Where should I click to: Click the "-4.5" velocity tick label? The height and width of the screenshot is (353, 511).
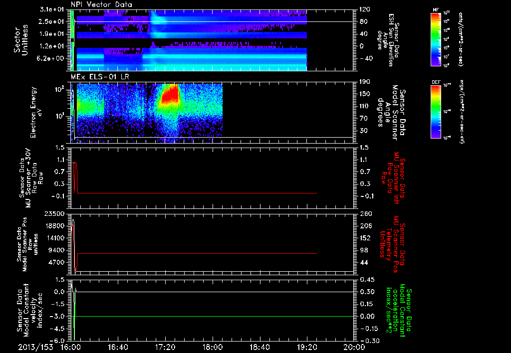[x=58, y=329]
